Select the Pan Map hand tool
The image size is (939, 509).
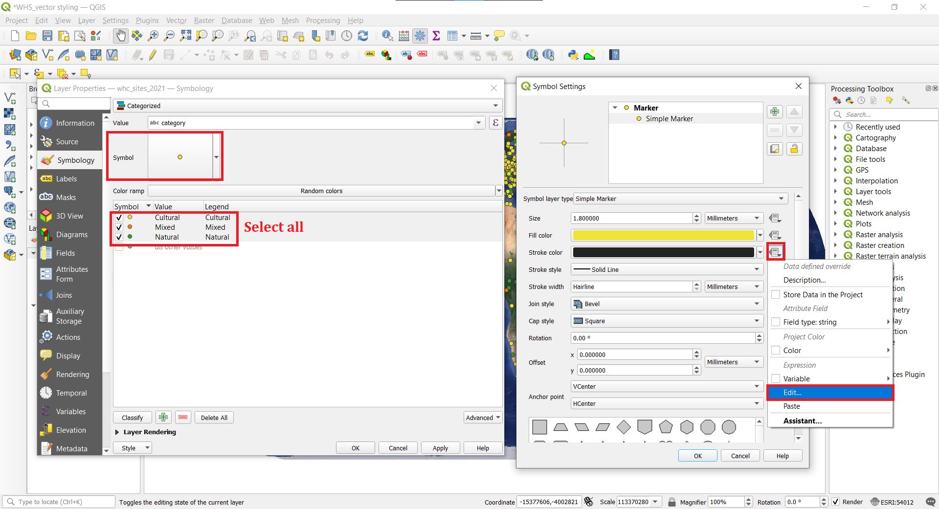[120, 36]
